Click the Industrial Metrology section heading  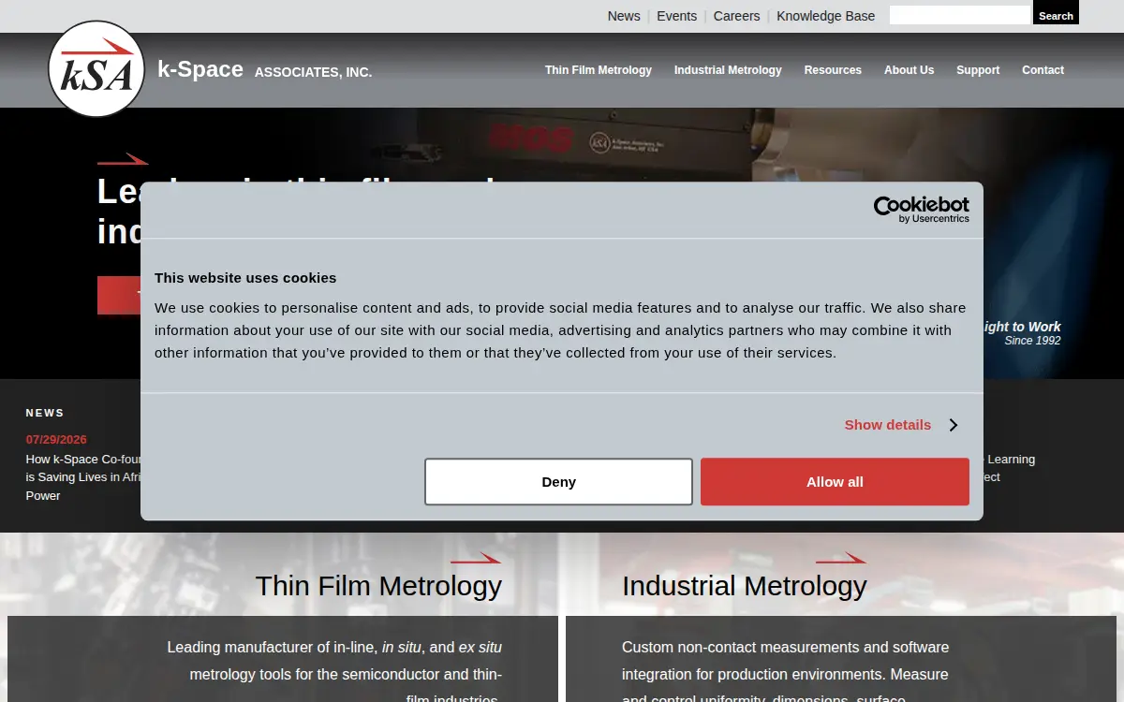pos(745,586)
